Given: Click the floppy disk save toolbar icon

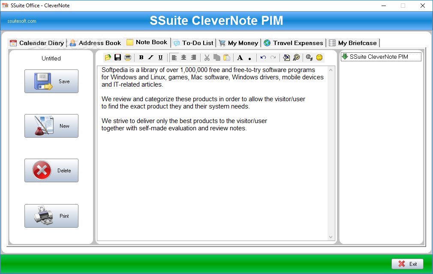Looking at the screenshot, I should pyautogui.click(x=117, y=57).
